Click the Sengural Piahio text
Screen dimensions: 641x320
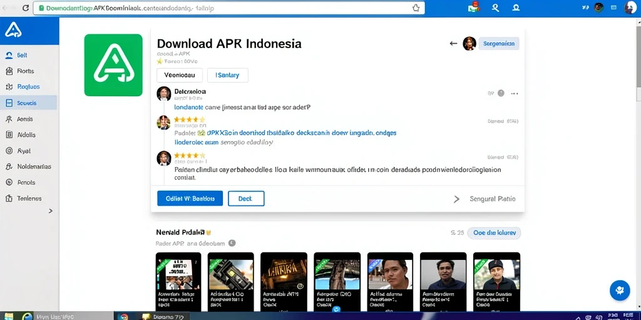[x=493, y=199]
